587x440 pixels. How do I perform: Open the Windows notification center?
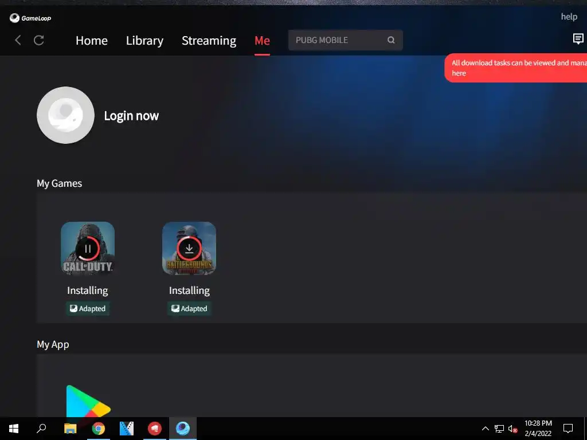(568, 429)
